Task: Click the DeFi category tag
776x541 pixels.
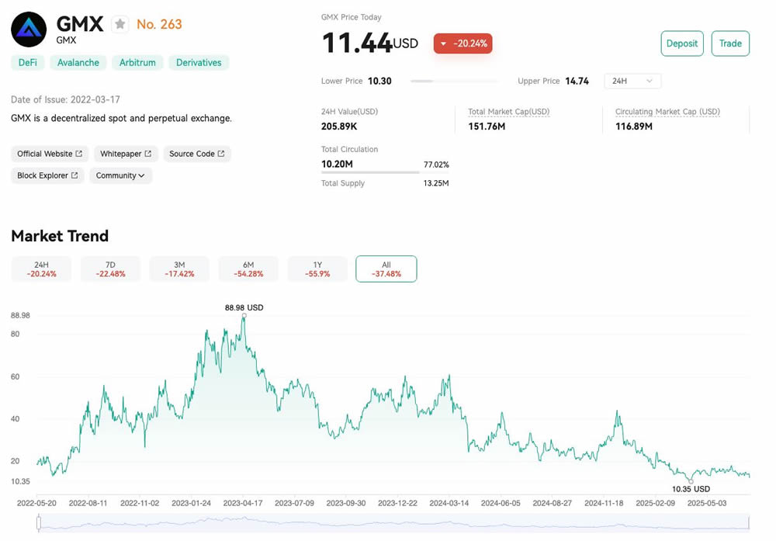Action: 27,63
